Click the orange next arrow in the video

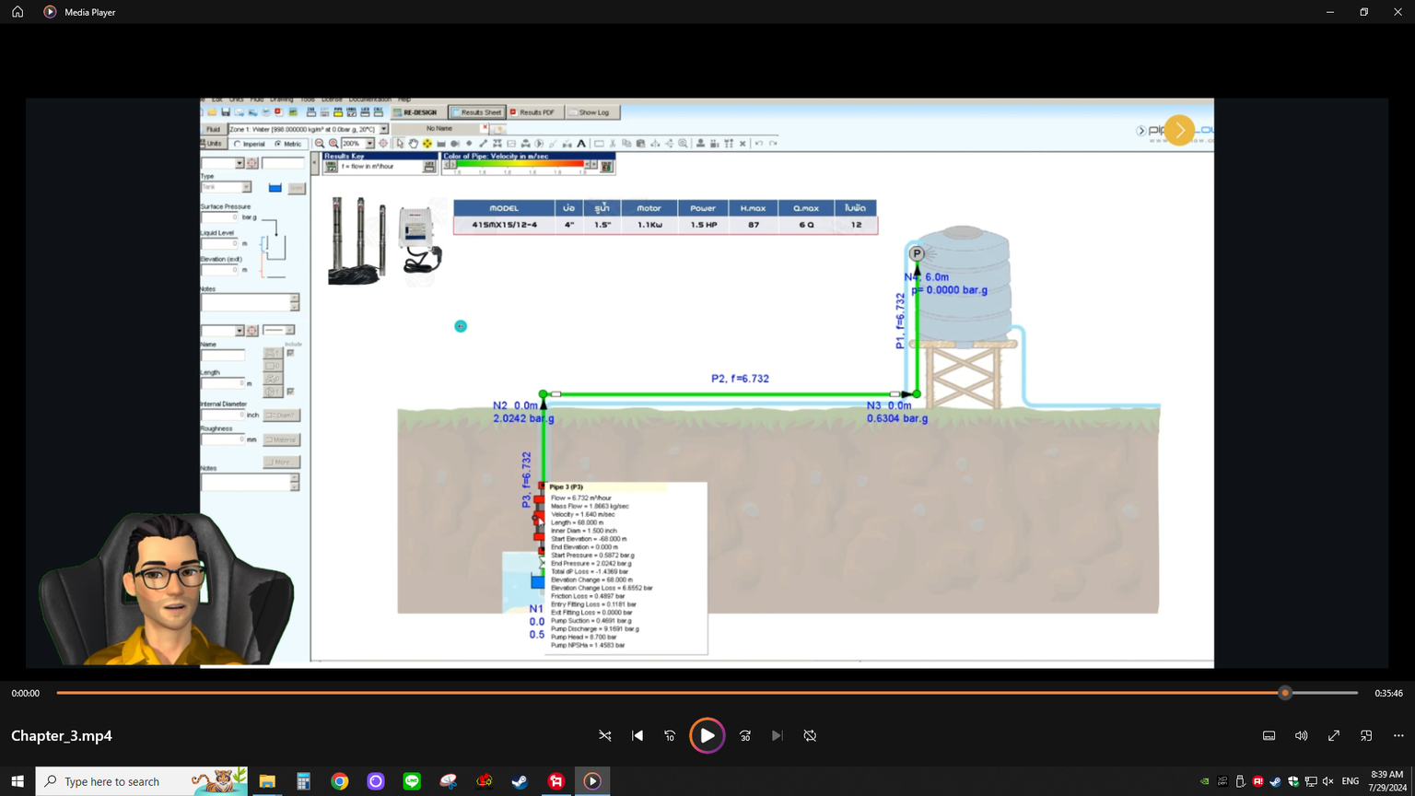[1179, 131]
